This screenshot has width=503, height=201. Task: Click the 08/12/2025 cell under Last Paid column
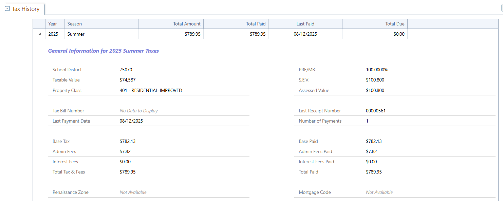305,34
